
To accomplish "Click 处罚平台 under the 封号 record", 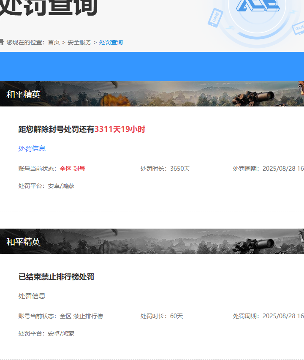I will click(46, 186).
